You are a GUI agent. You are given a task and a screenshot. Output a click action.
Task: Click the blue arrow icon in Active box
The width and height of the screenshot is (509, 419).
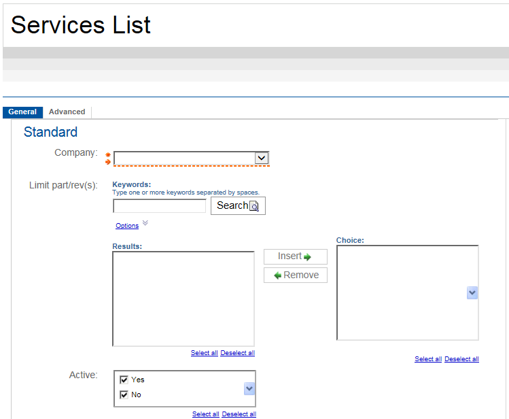[x=249, y=388]
